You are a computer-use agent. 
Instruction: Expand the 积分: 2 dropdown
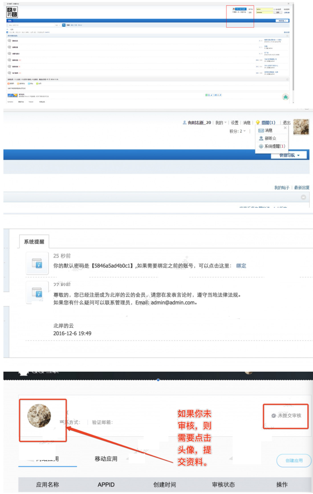237,131
